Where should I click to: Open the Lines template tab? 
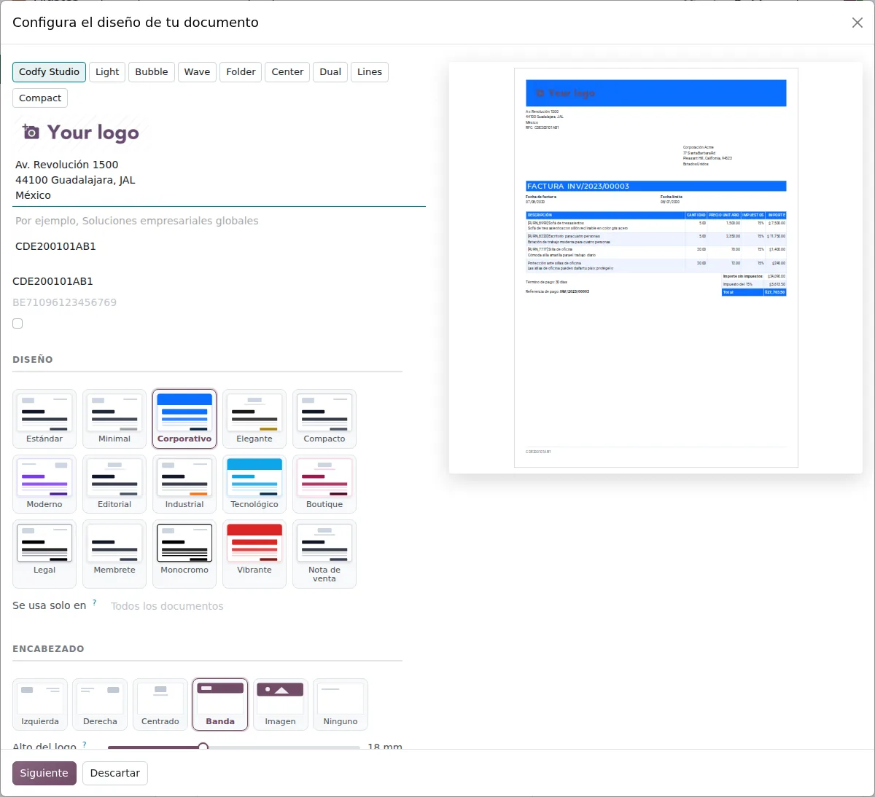click(x=370, y=72)
